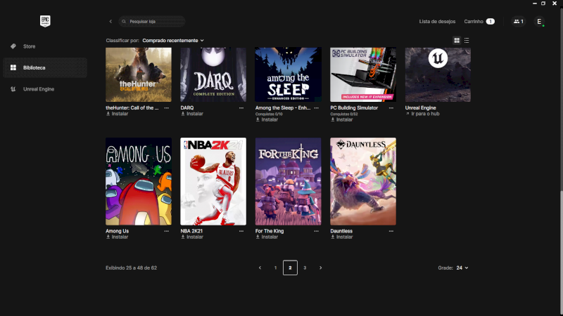The height and width of the screenshot is (316, 563).
Task: Install DARQ
Action: tap(192, 114)
